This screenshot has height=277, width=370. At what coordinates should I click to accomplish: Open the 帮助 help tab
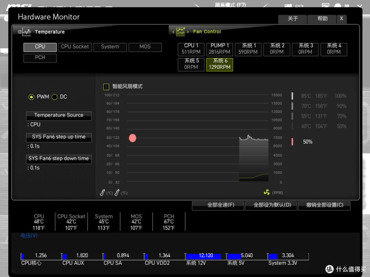pyautogui.click(x=322, y=18)
